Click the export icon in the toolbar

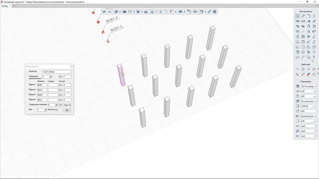[x=139, y=12]
